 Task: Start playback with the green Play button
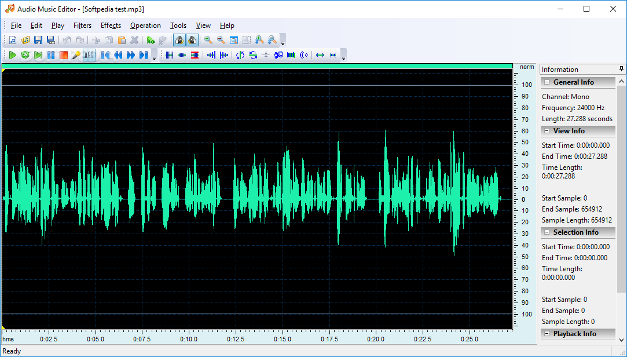[x=13, y=55]
